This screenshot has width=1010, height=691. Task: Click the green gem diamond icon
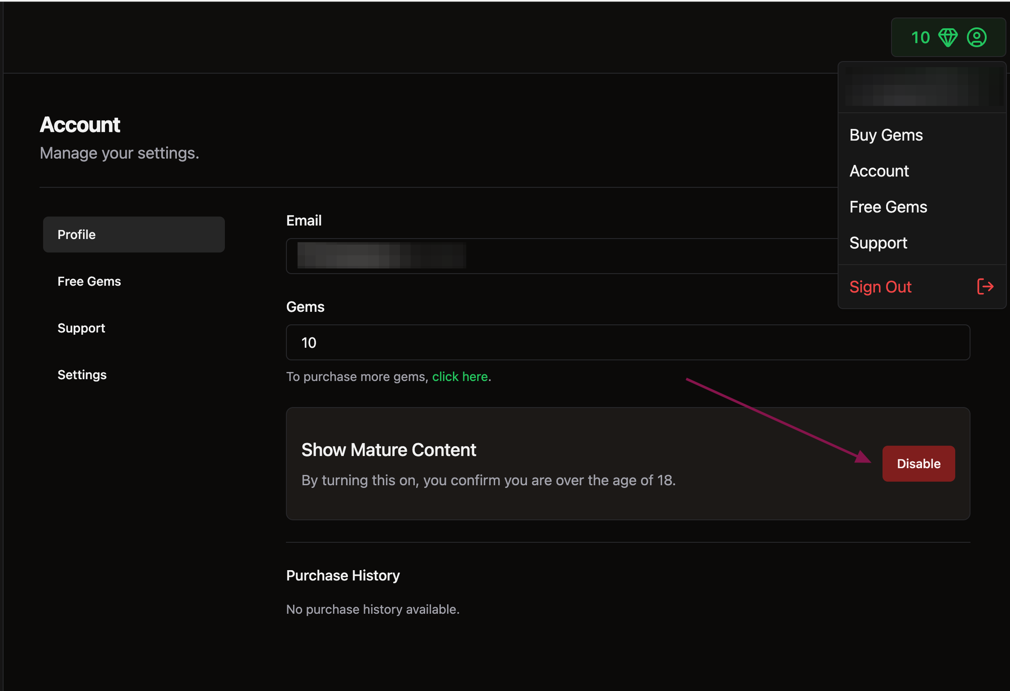tap(948, 37)
